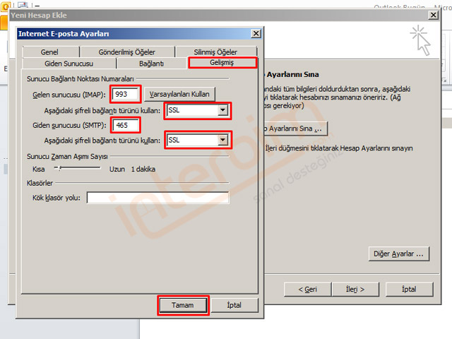Open the Bağlantı tab
This screenshot has width=452, height=339.
(x=151, y=64)
